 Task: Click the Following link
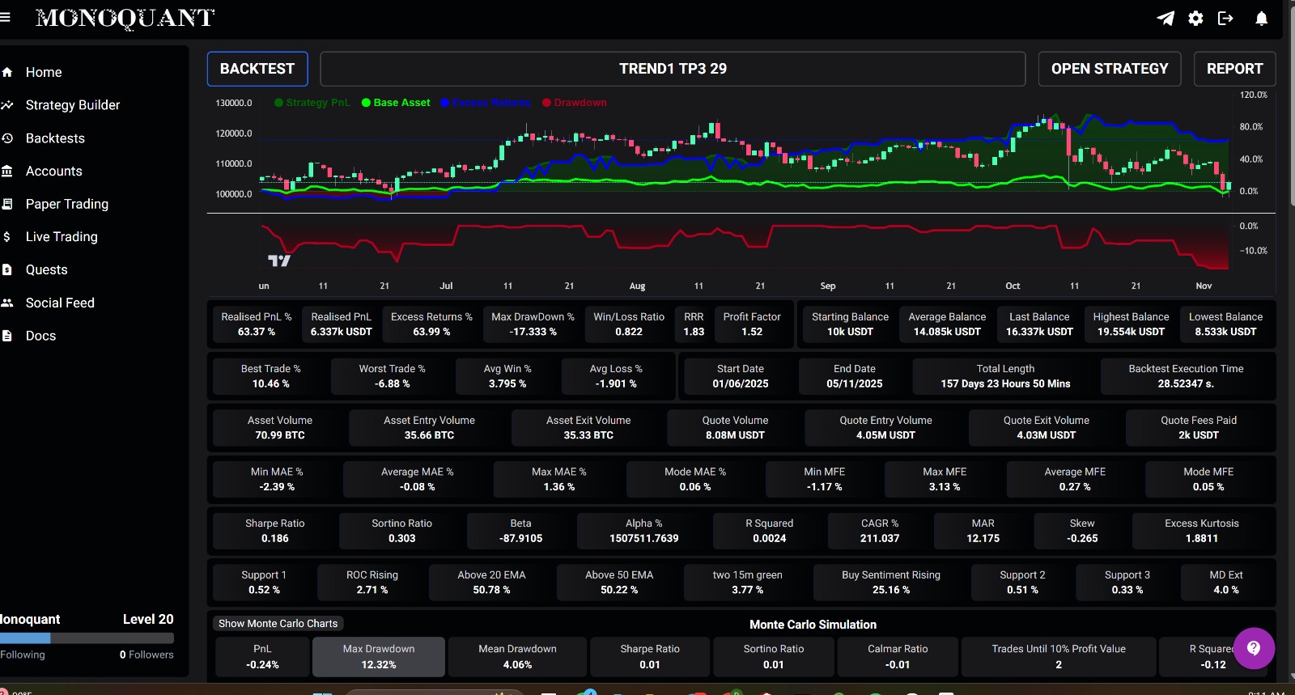pos(23,655)
